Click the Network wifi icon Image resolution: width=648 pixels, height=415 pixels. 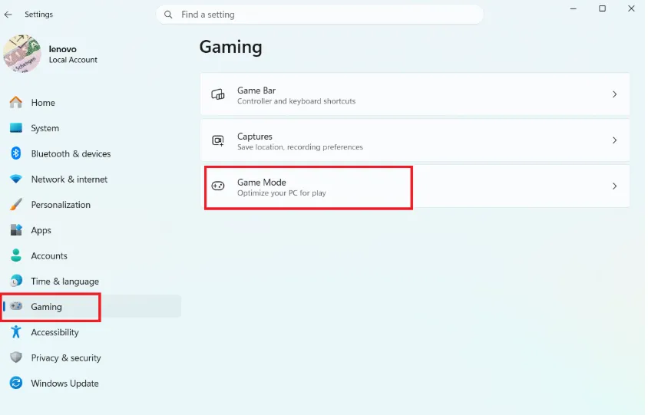pos(15,180)
